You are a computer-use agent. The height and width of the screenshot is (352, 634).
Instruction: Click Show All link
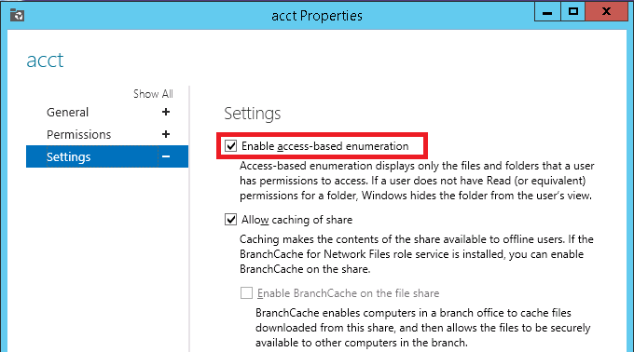coord(153,94)
